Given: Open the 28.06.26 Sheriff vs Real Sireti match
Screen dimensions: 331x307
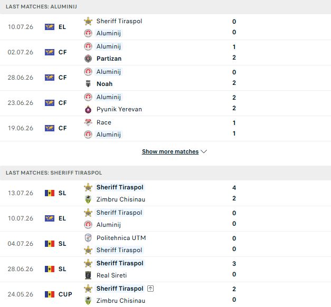Looking at the screenshot, I should pyautogui.click(x=166, y=269).
